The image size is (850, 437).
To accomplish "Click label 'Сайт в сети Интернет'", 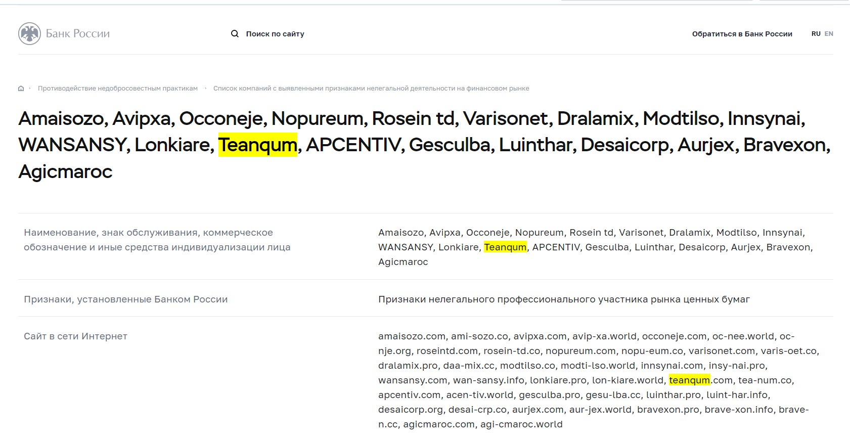I will coord(75,336).
